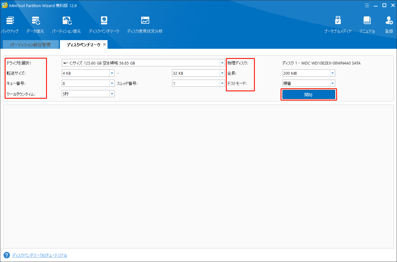397x262 pixels.
Task: Expand the スレッド番号 dropdown showing 1
Action: [x=222, y=83]
